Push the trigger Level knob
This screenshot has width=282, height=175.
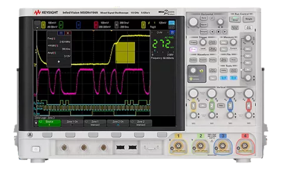tap(203, 42)
